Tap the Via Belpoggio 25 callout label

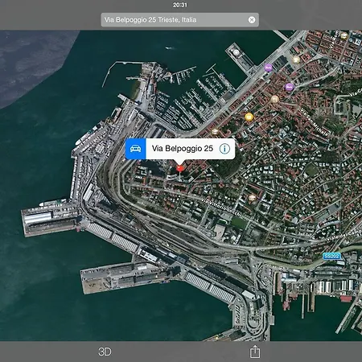[183, 149]
